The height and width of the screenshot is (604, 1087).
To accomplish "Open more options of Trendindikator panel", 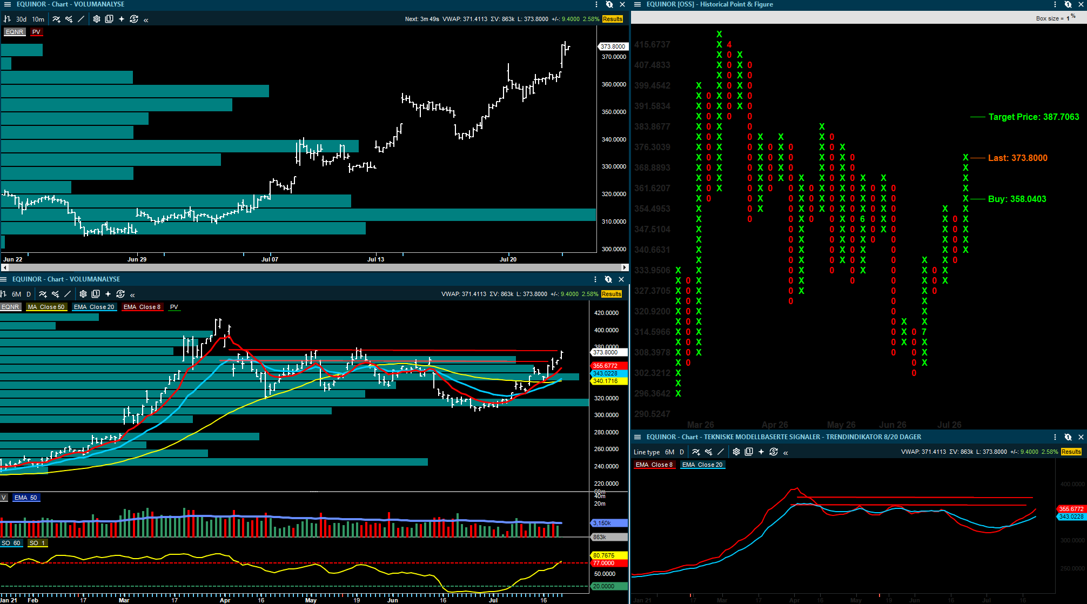I will click(1055, 437).
